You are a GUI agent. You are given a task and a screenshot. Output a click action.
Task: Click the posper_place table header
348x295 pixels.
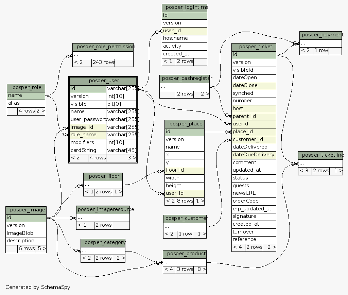pos(185,124)
